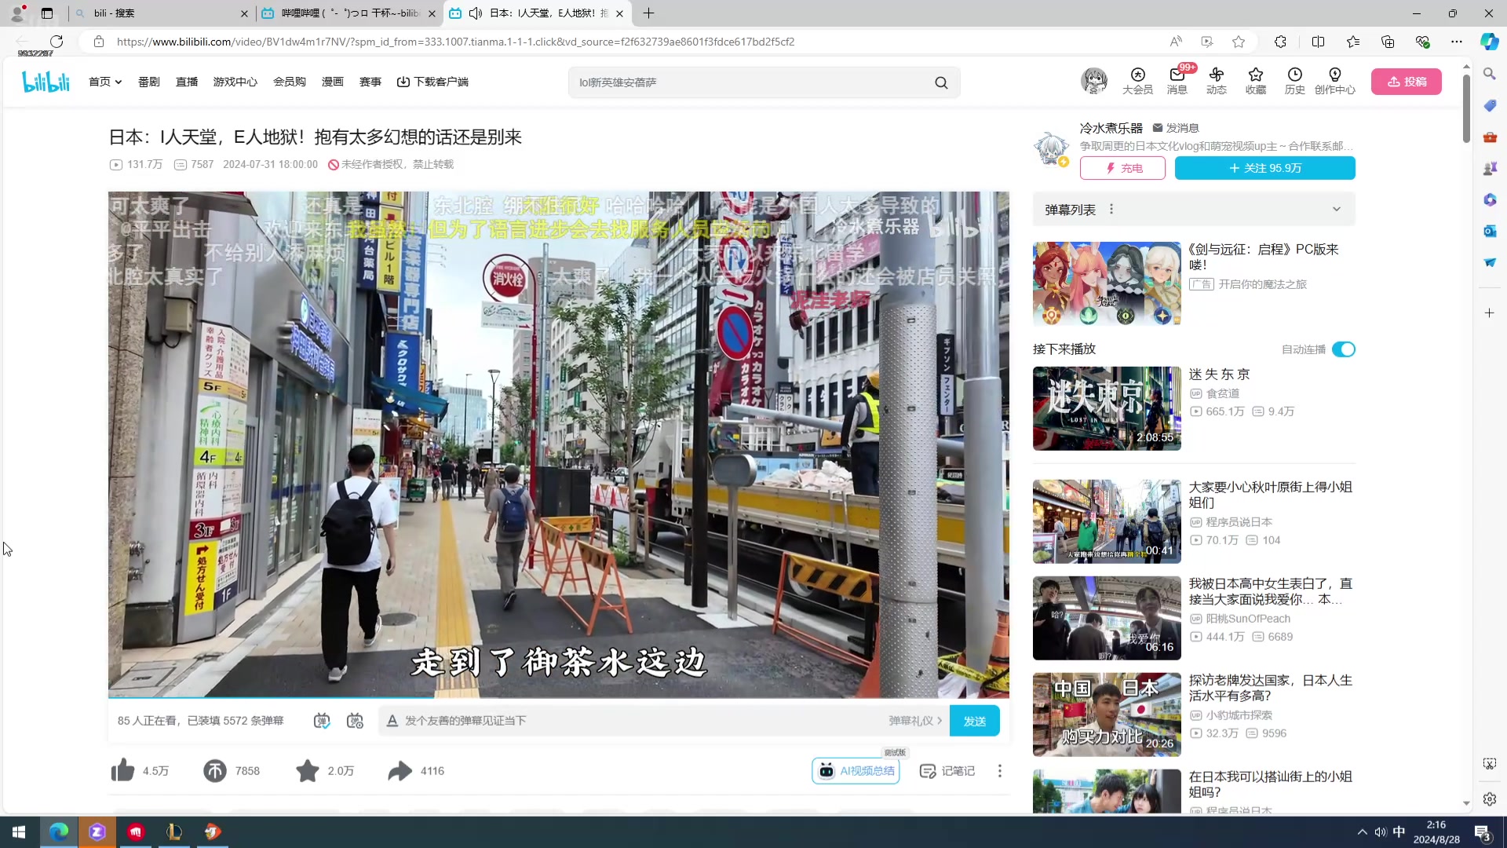Open the danmaku list options dots
The height and width of the screenshot is (848, 1507).
point(1111,209)
